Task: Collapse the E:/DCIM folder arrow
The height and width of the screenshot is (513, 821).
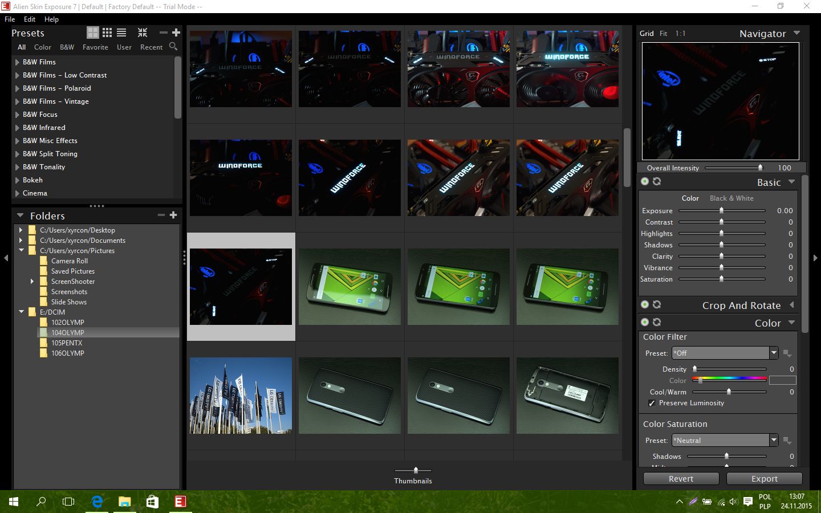Action: (21, 312)
